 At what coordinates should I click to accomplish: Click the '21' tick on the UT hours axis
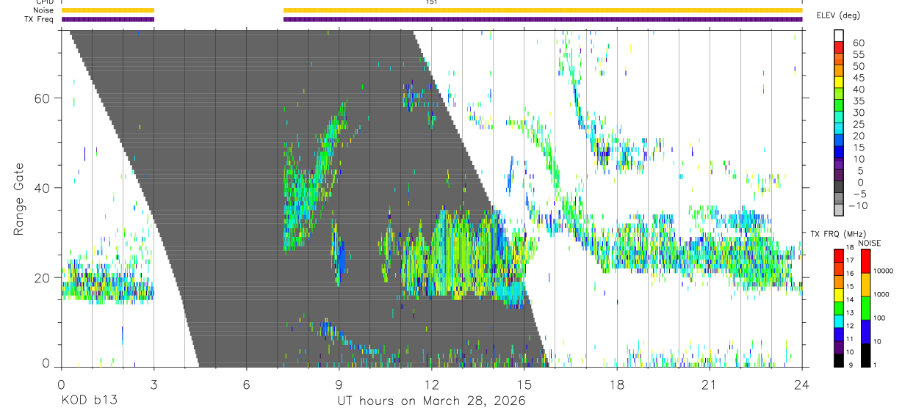click(x=709, y=384)
